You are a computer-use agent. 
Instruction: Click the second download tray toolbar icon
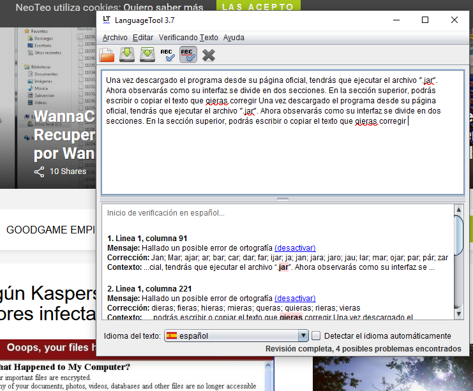coord(147,55)
